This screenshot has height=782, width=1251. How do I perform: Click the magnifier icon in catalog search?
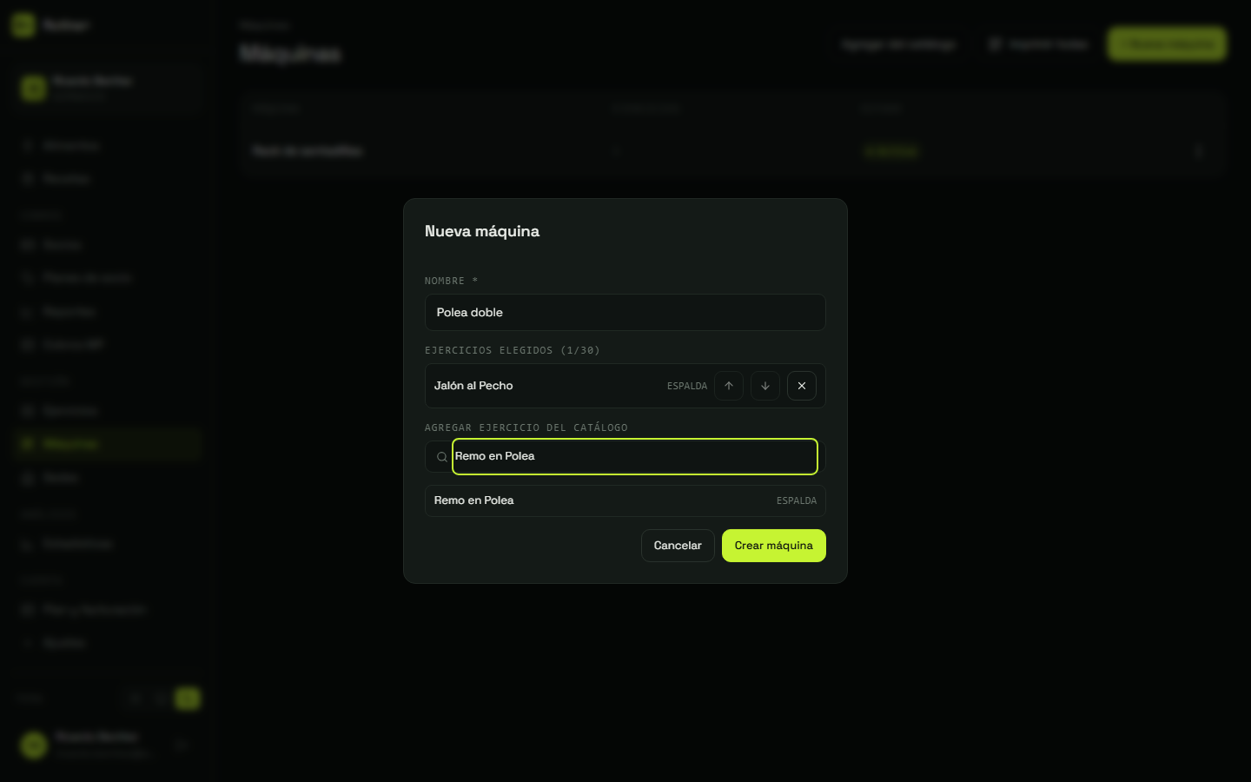pos(441,457)
